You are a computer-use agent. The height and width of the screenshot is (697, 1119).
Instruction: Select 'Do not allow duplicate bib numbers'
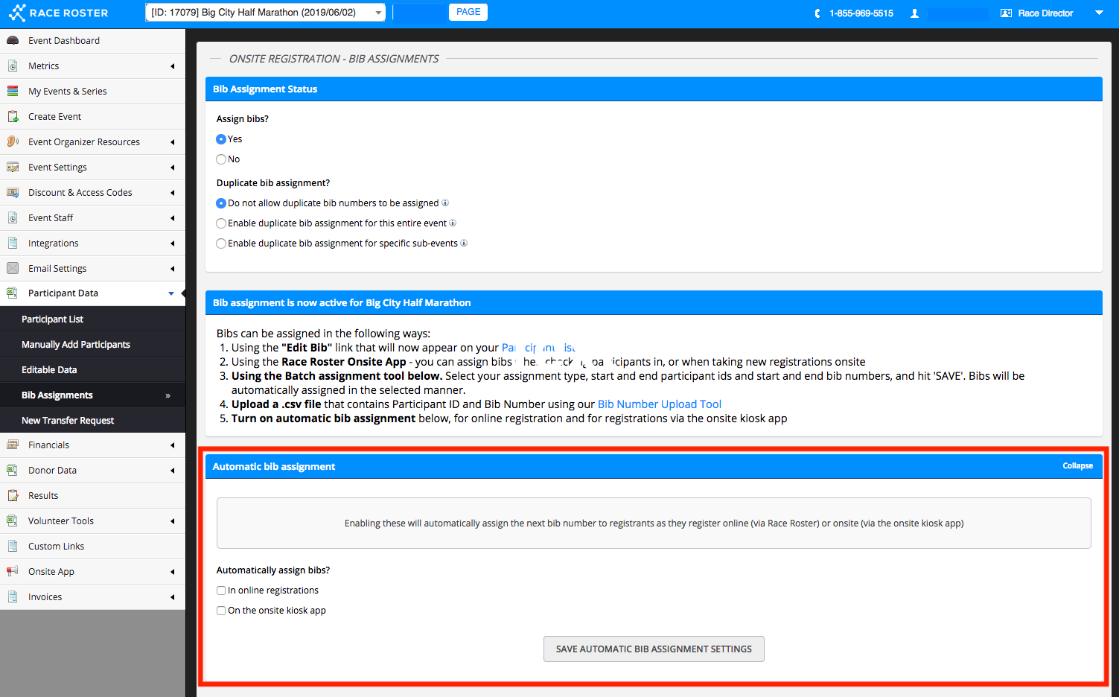pos(221,203)
